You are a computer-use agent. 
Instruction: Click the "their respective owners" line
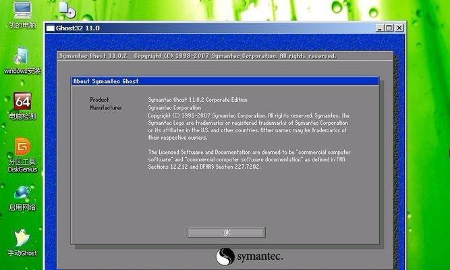[177, 138]
